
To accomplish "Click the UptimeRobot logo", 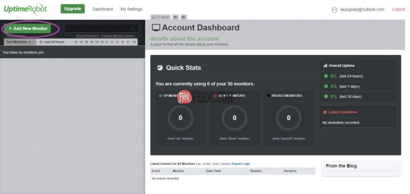I will tap(25, 9).
